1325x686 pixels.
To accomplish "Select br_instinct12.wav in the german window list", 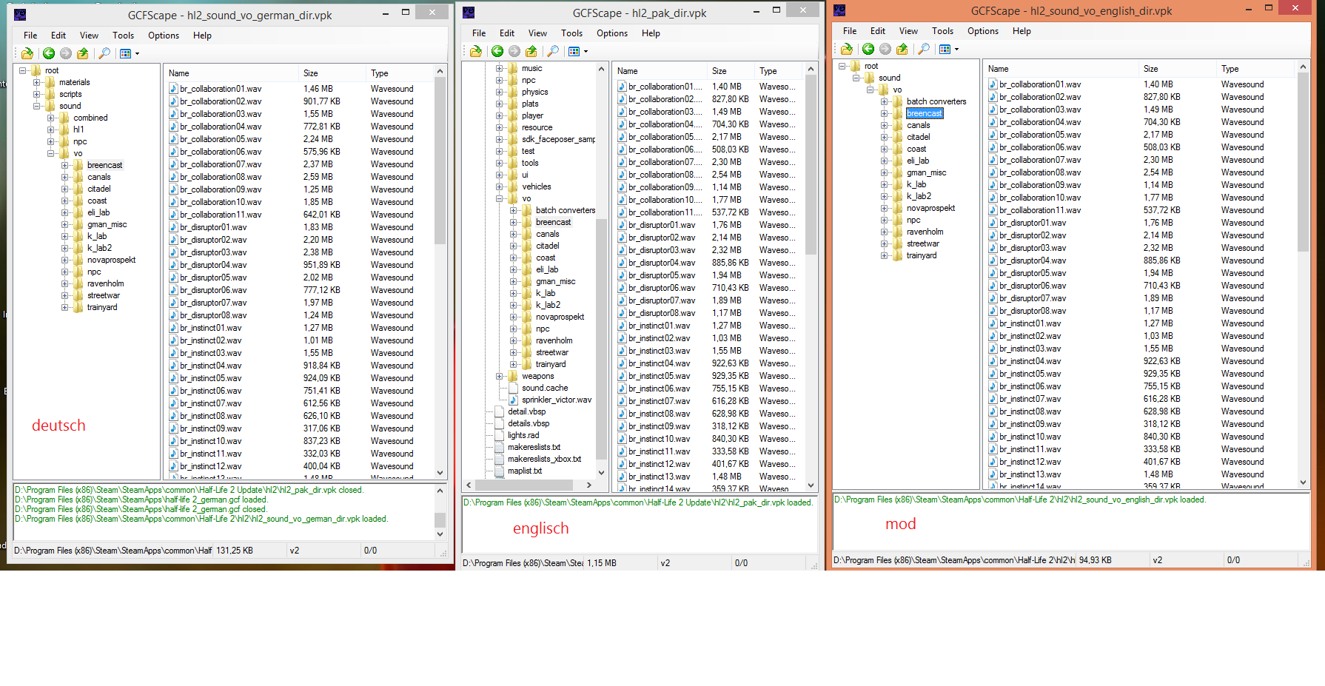I will pos(210,466).
